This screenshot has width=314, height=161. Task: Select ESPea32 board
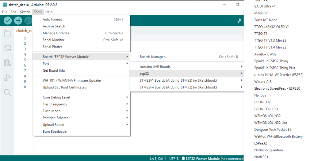261,143
